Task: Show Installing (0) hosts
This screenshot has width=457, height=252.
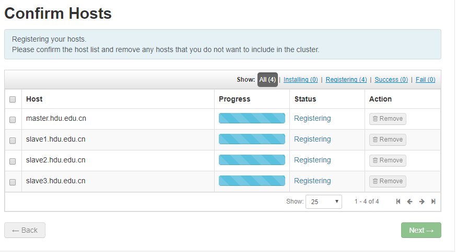Action: pyautogui.click(x=300, y=80)
